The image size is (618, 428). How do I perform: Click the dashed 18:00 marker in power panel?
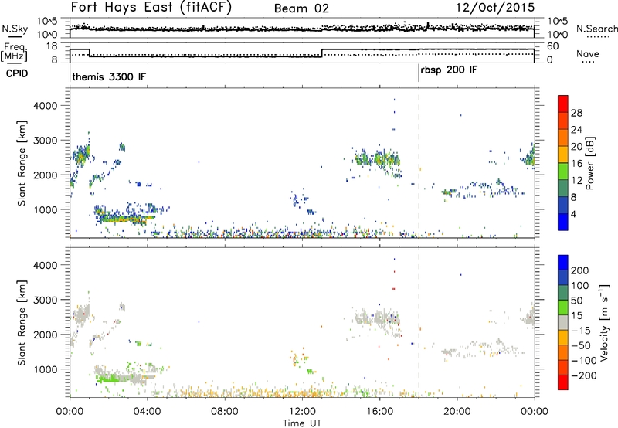click(x=419, y=163)
